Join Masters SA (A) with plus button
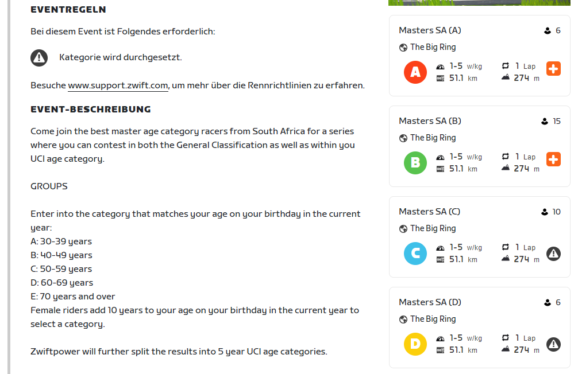The height and width of the screenshot is (374, 578). pos(553,69)
